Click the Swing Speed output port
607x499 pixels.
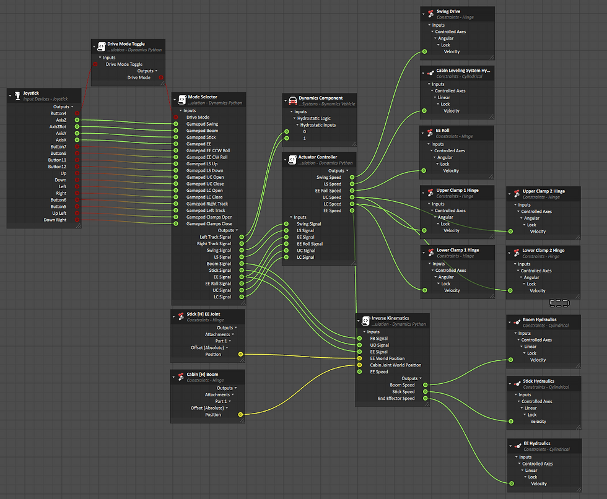[x=352, y=177]
